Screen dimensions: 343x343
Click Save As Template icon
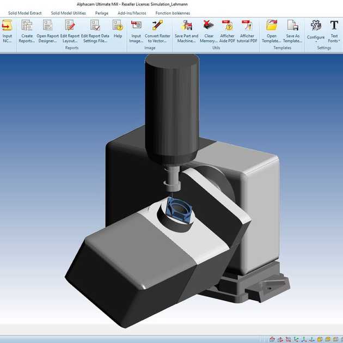[x=293, y=26]
